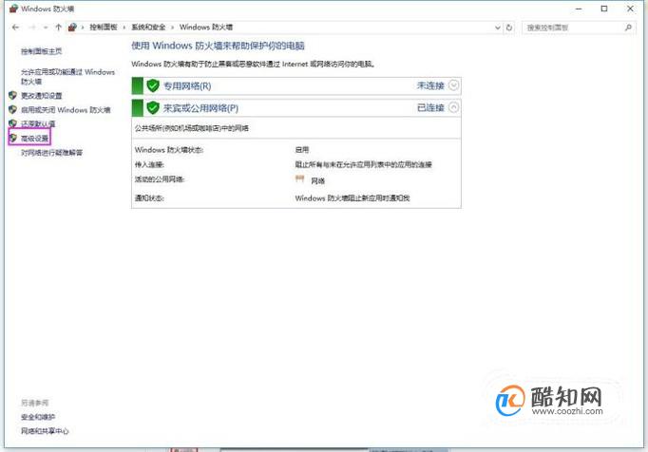Click the Windows 防火墙 breadcrumb
The height and width of the screenshot is (452, 648).
click(206, 28)
